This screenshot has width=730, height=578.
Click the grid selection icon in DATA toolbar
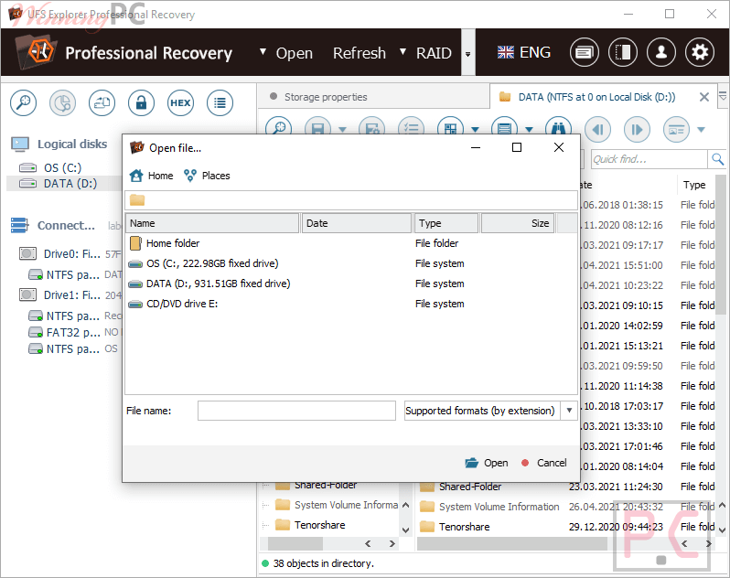(x=450, y=126)
